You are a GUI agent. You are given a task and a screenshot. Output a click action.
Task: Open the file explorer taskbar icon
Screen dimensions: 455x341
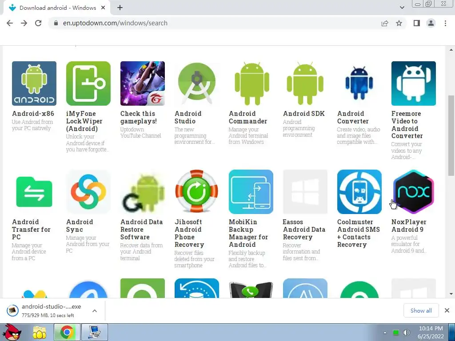pos(40,332)
